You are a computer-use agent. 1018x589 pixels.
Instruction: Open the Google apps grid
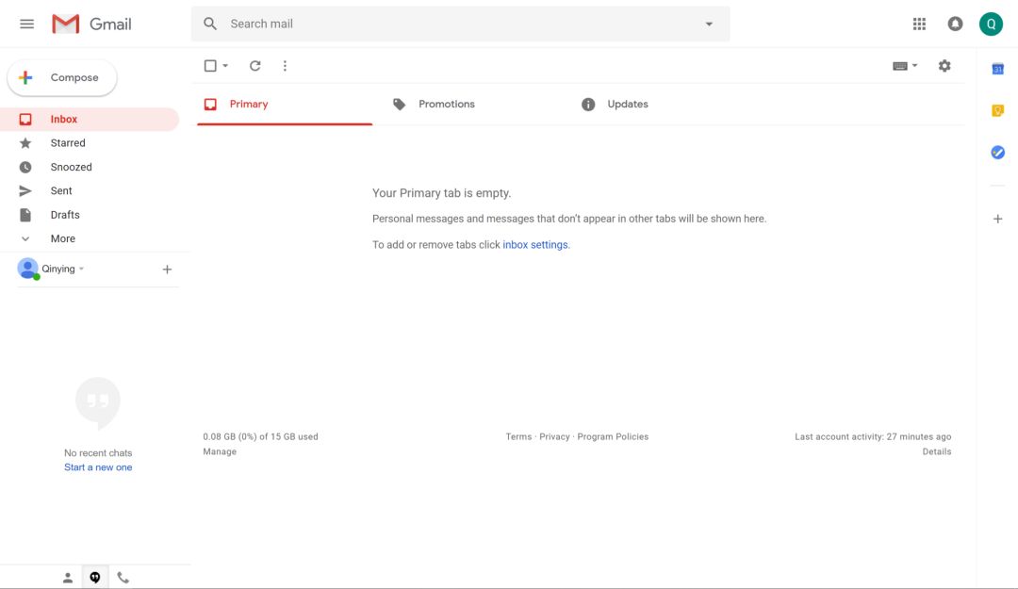coord(919,24)
